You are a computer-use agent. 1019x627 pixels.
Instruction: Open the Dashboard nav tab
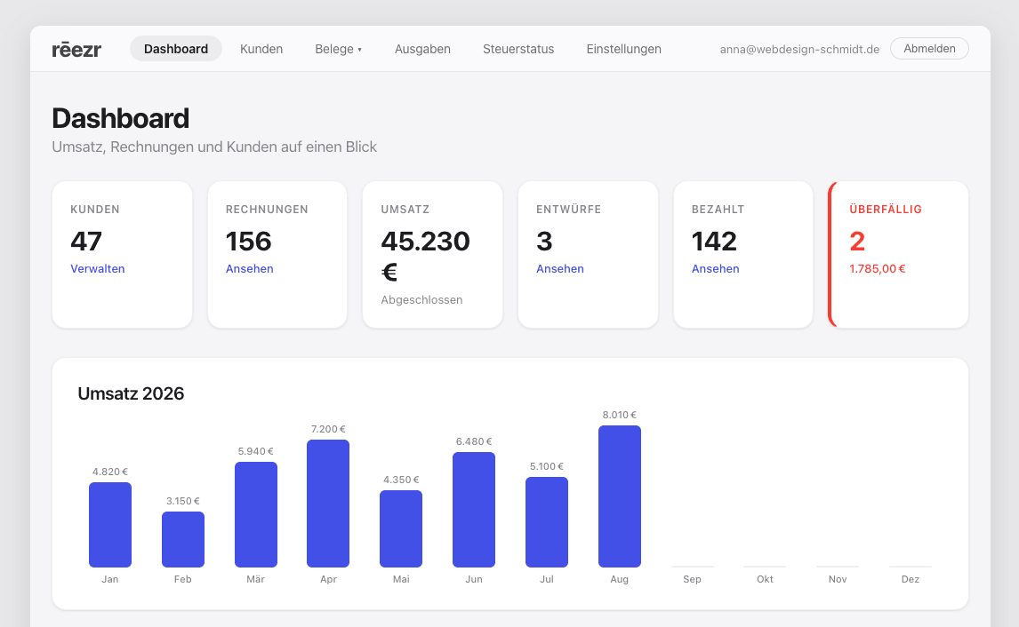point(176,49)
